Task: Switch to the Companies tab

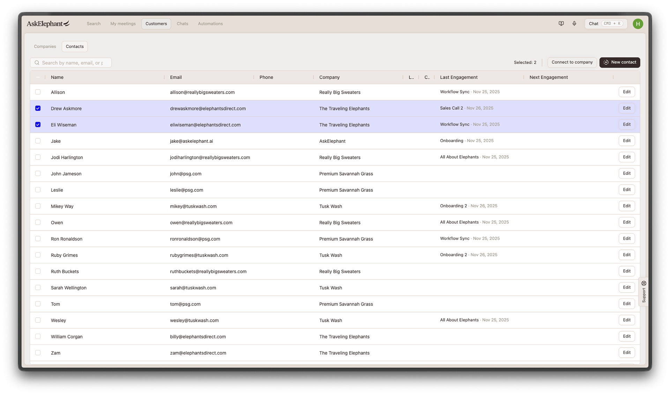Action: (x=45, y=46)
